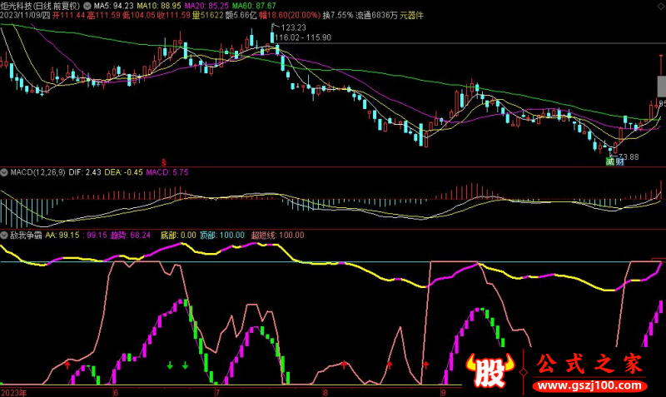Click the red $ dividend marker

(163, 162)
